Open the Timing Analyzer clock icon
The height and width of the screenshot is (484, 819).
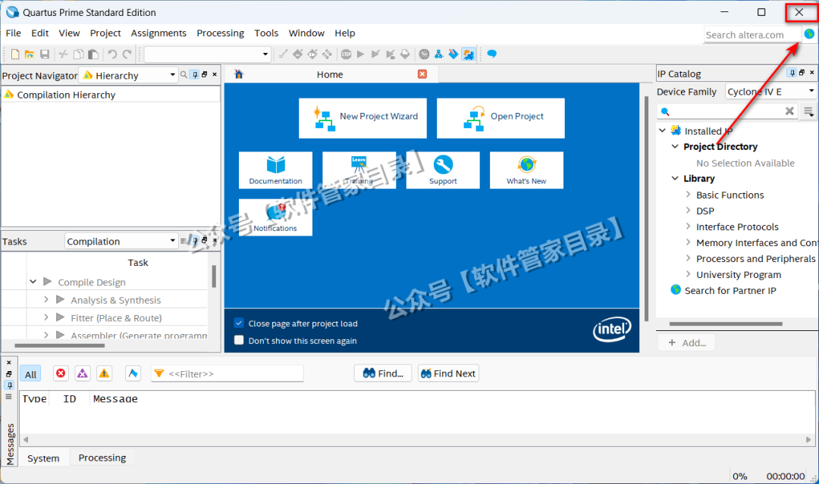[423, 54]
